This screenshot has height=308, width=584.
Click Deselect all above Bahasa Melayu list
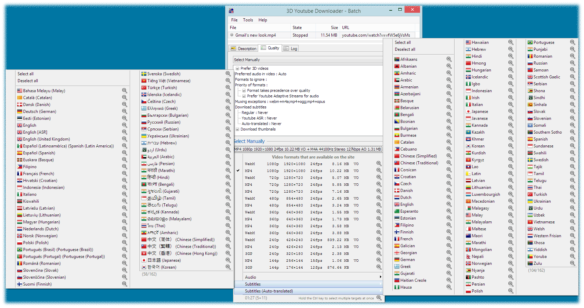[x=28, y=81]
